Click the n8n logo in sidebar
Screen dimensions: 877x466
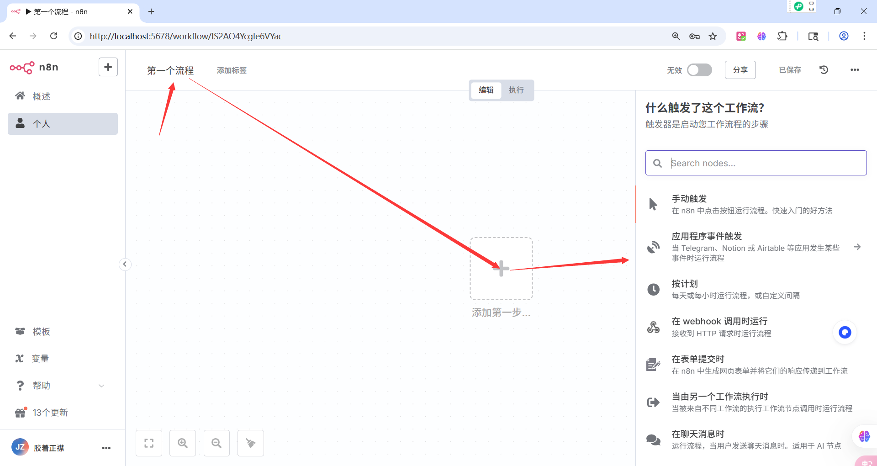pyautogui.click(x=34, y=68)
